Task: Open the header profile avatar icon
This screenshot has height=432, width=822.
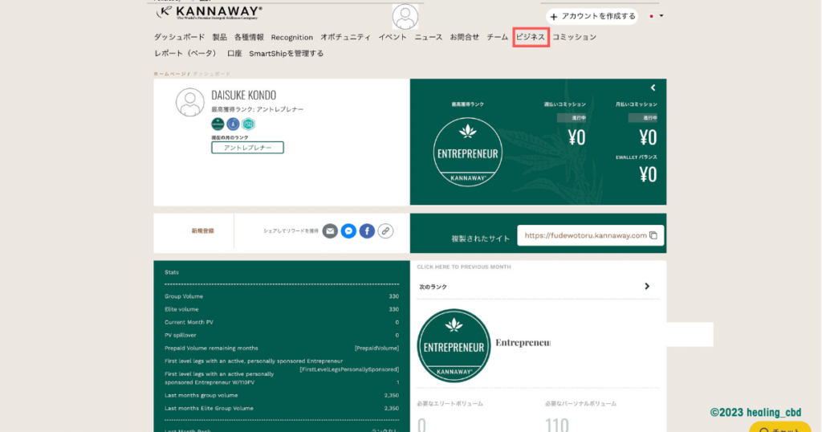Action: click(x=405, y=17)
